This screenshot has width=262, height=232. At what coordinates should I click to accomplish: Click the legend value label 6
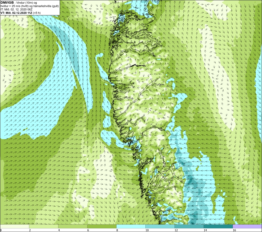[x=88, y=230]
